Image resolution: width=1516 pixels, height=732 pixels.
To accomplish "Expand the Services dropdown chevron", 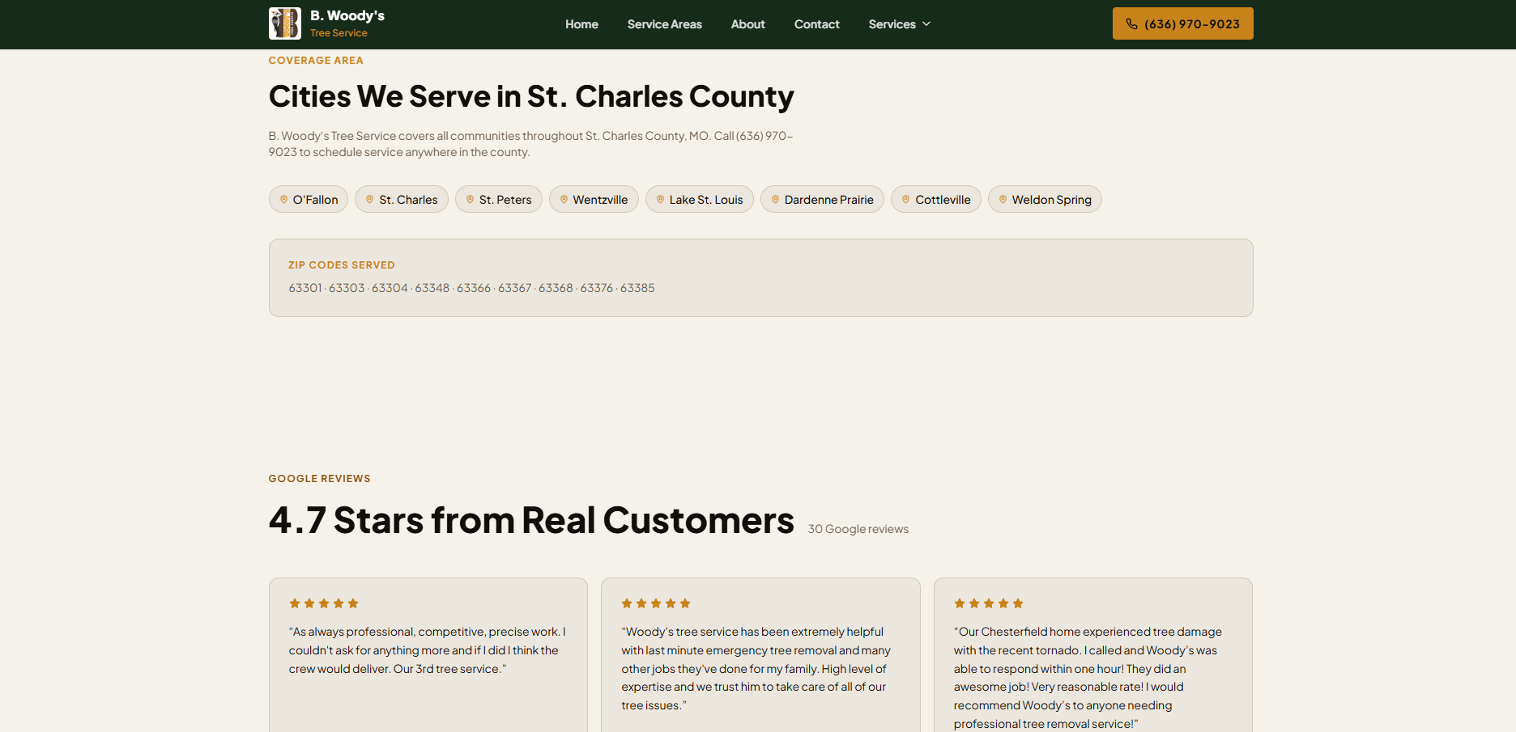I will tap(926, 24).
